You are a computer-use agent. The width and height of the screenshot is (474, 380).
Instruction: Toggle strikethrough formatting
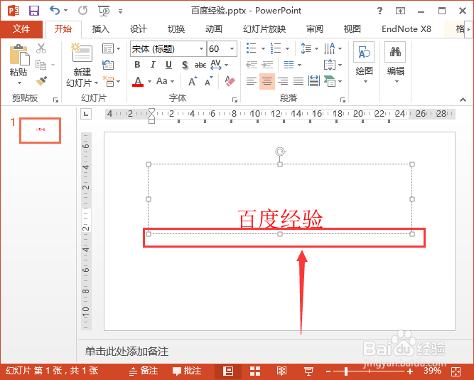[200, 65]
